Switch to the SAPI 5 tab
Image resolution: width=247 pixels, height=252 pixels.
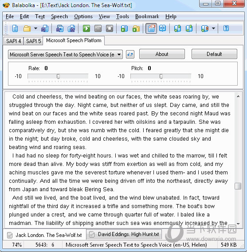pyautogui.click(x=33, y=41)
